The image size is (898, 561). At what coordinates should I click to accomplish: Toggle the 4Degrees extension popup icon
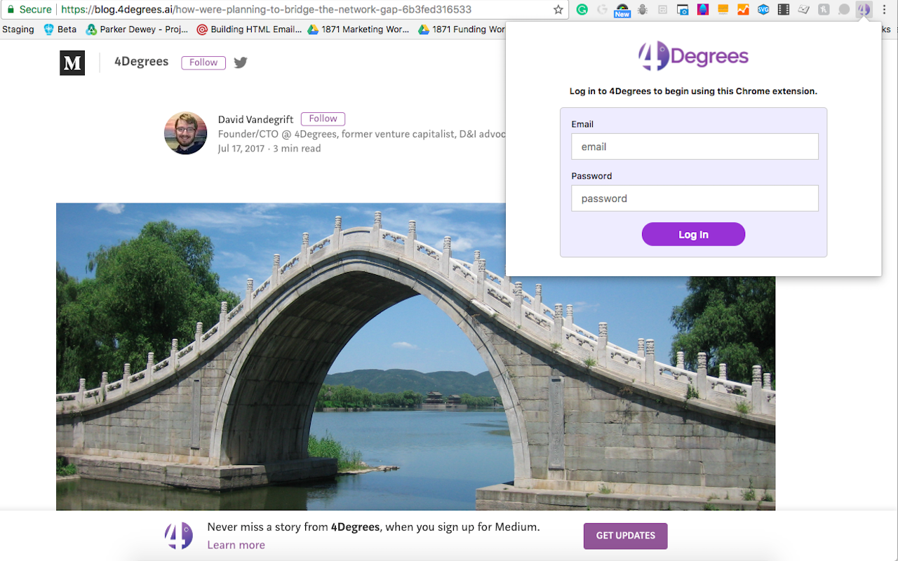(864, 10)
